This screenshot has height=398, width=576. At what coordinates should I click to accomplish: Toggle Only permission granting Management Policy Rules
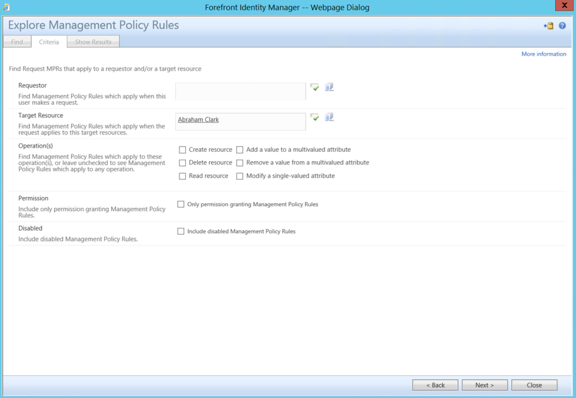point(180,204)
